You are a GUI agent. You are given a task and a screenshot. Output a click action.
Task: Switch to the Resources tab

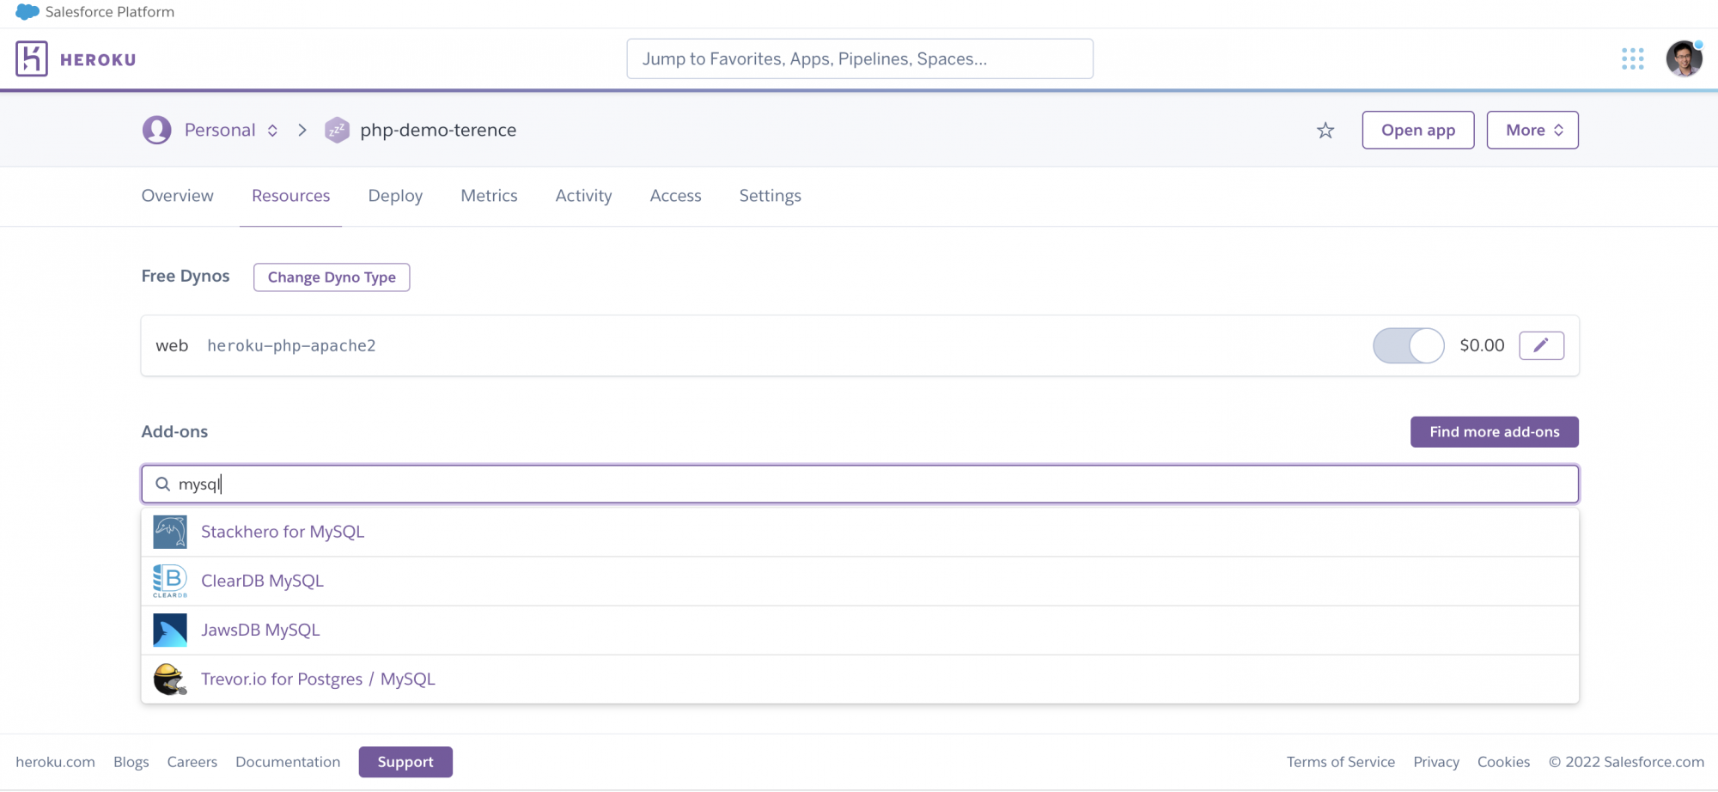290,196
